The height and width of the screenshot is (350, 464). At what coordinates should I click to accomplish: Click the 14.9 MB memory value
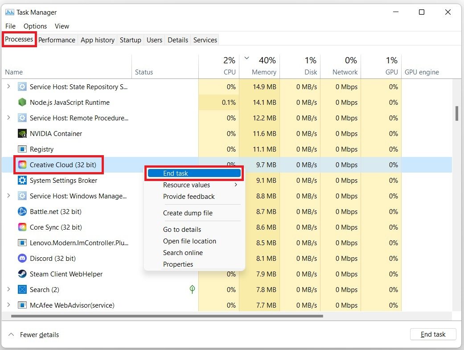pyautogui.click(x=265, y=87)
